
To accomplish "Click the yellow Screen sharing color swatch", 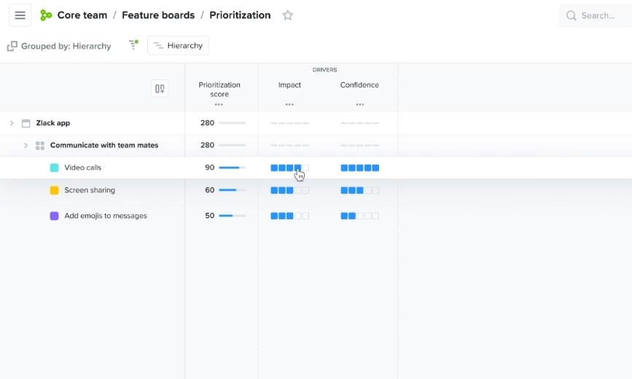I will 55,190.
